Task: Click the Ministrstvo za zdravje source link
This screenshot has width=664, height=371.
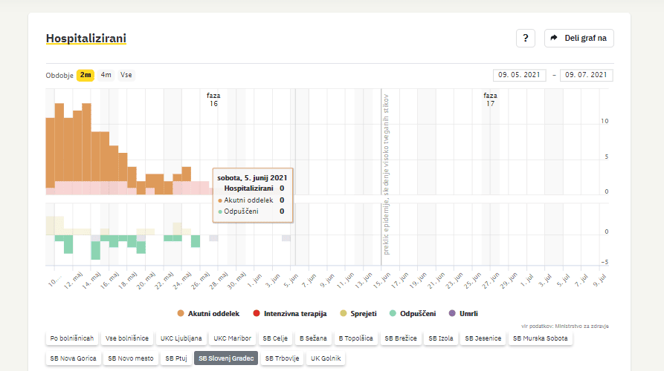Action: [x=585, y=326]
